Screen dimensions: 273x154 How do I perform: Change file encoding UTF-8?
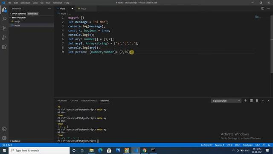point(229,145)
